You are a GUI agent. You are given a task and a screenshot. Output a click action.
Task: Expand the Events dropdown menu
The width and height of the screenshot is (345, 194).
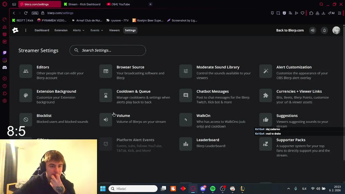click(x=96, y=30)
